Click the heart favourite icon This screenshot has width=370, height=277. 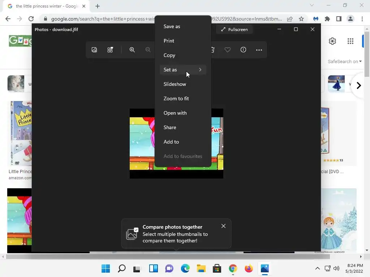point(228,50)
